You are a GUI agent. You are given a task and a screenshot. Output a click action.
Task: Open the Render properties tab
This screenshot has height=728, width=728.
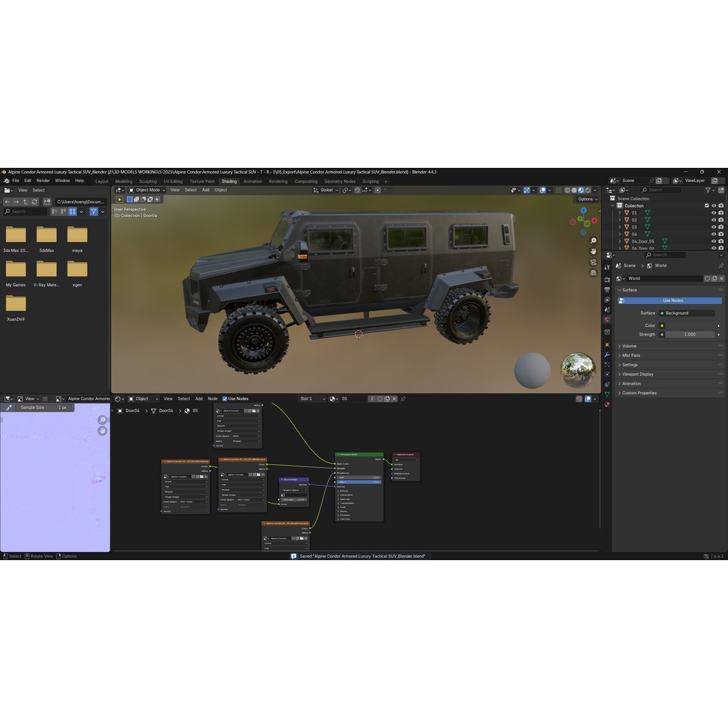click(607, 280)
